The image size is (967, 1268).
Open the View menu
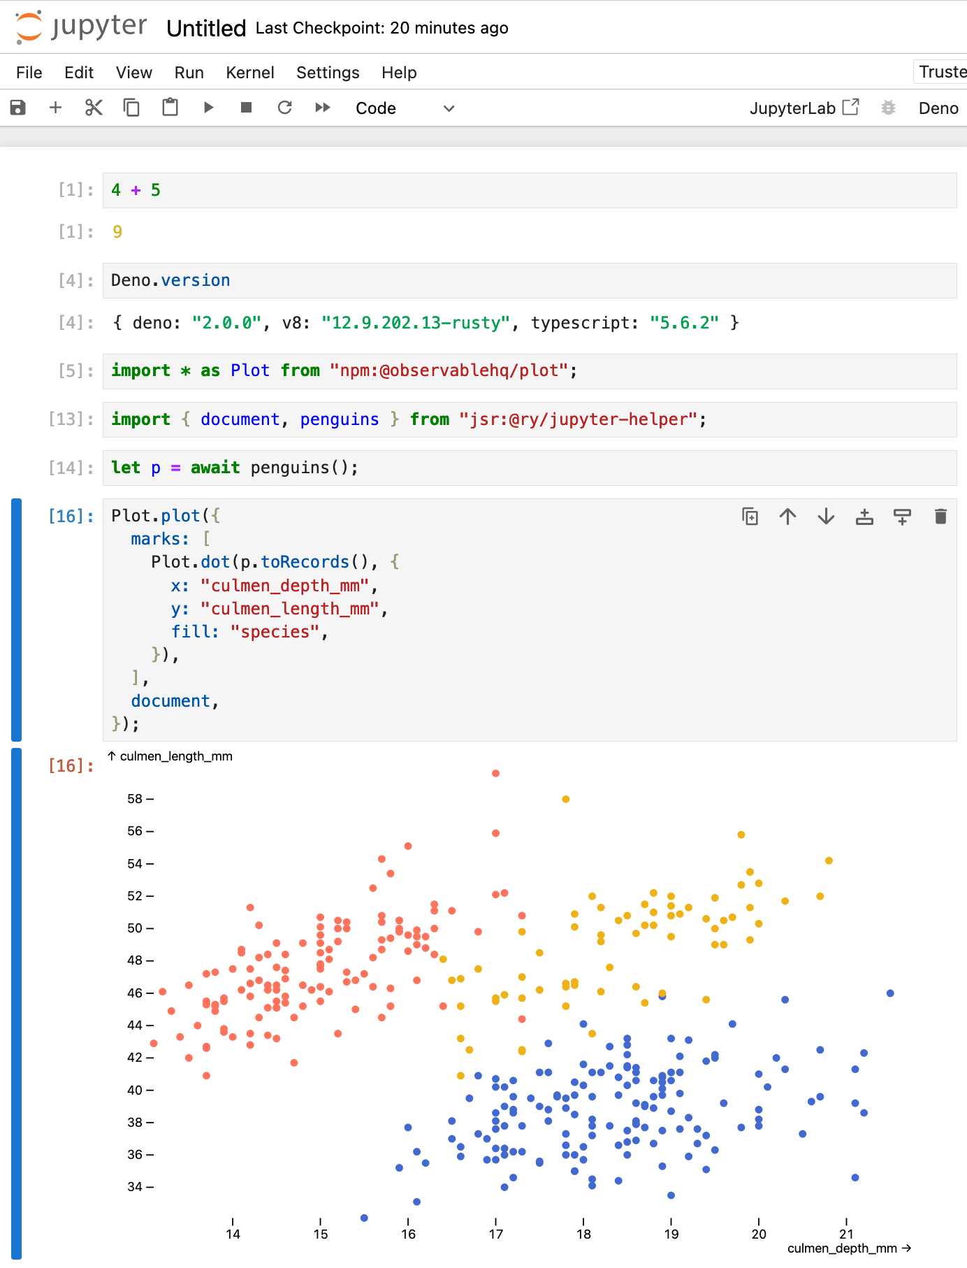134,73
